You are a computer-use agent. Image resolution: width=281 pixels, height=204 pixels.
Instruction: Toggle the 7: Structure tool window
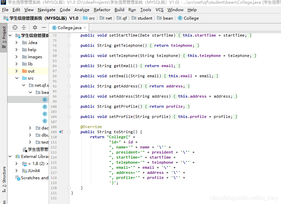coord(4,179)
